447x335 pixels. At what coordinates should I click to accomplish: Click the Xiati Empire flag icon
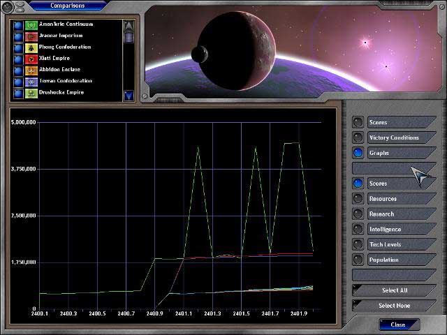[x=31, y=59]
